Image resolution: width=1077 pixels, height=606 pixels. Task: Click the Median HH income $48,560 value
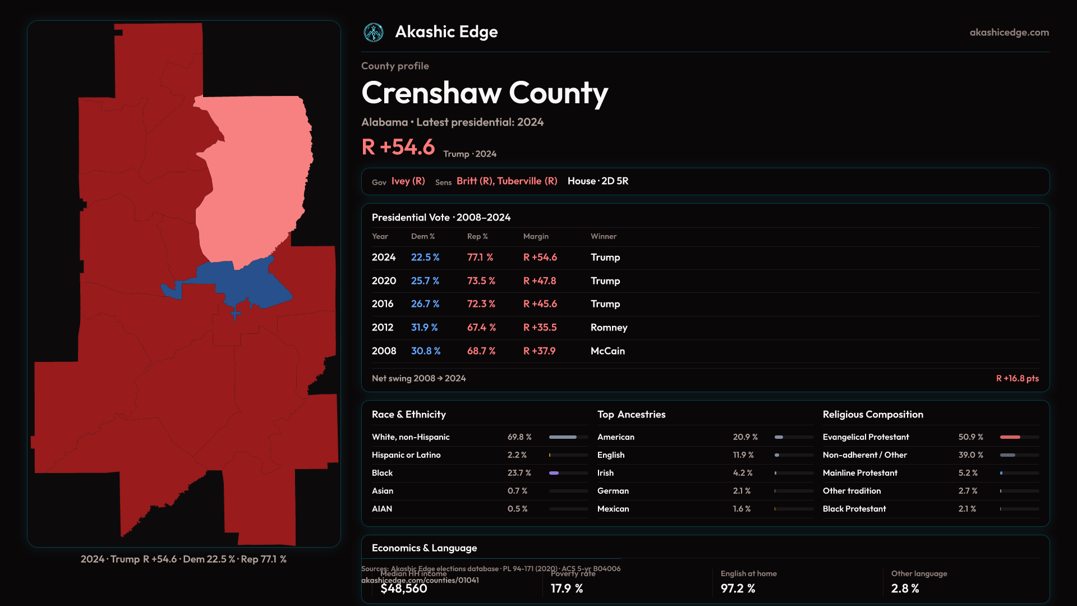click(403, 589)
